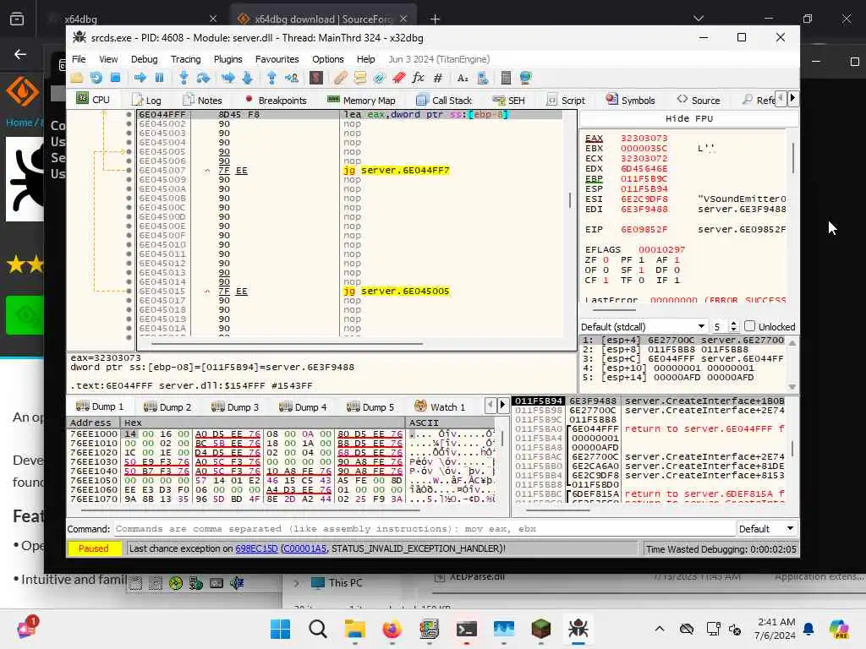This screenshot has height=649, width=866.
Task: Click the stack panel vertical scrollbar
Action: point(792,448)
